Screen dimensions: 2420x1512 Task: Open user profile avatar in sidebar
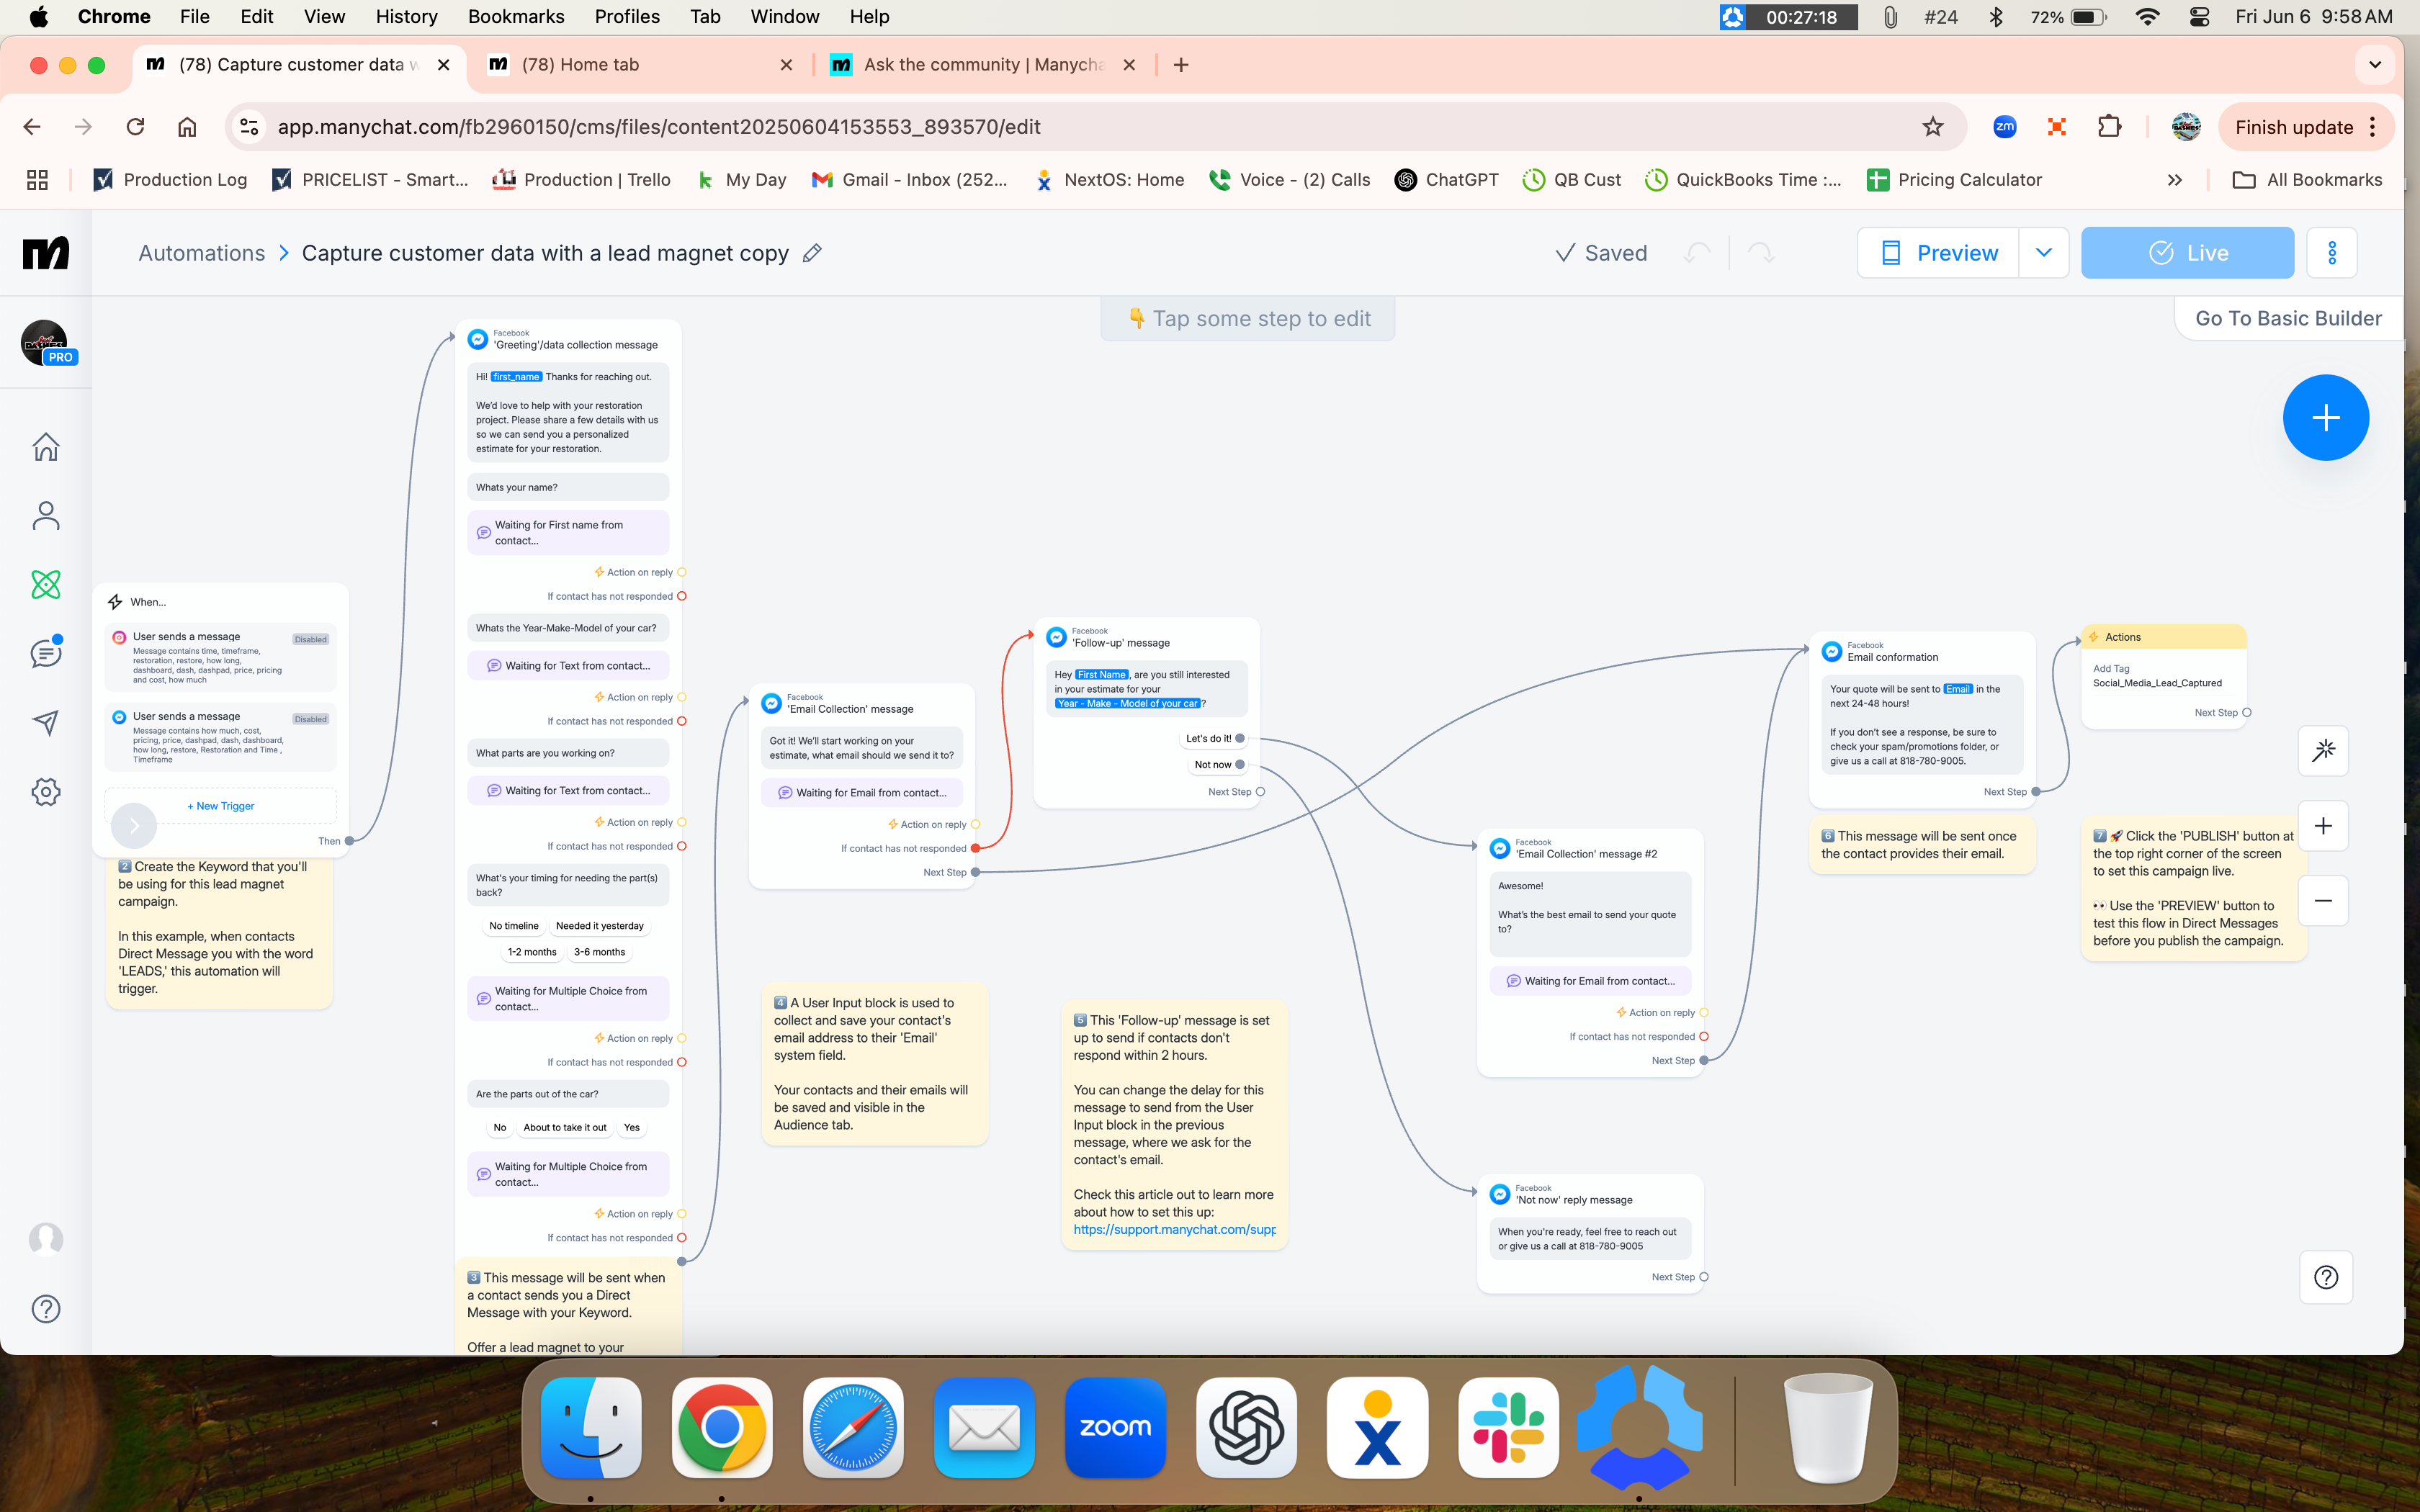click(46, 1239)
